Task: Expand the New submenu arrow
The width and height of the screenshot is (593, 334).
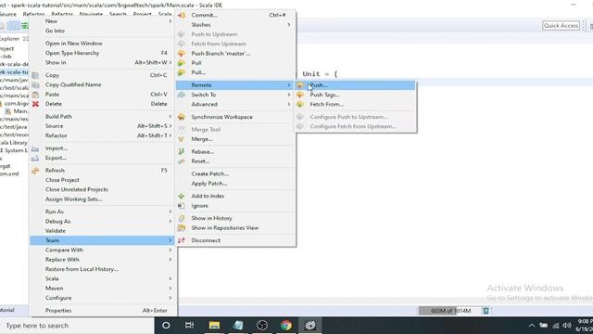Action: click(170, 21)
